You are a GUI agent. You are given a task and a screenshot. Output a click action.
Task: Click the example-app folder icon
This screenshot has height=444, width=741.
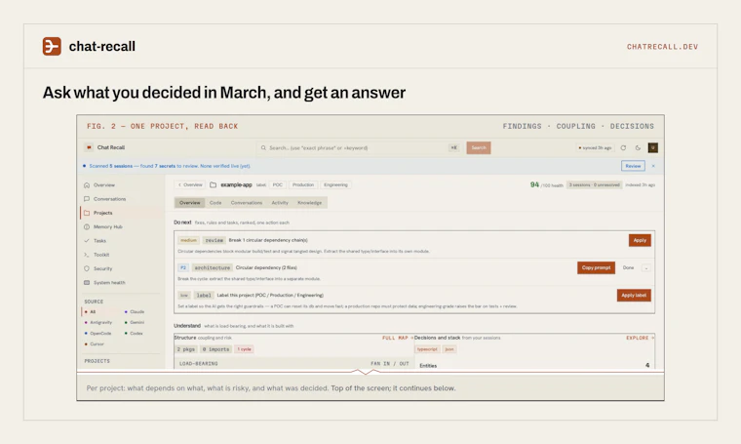[x=214, y=184]
